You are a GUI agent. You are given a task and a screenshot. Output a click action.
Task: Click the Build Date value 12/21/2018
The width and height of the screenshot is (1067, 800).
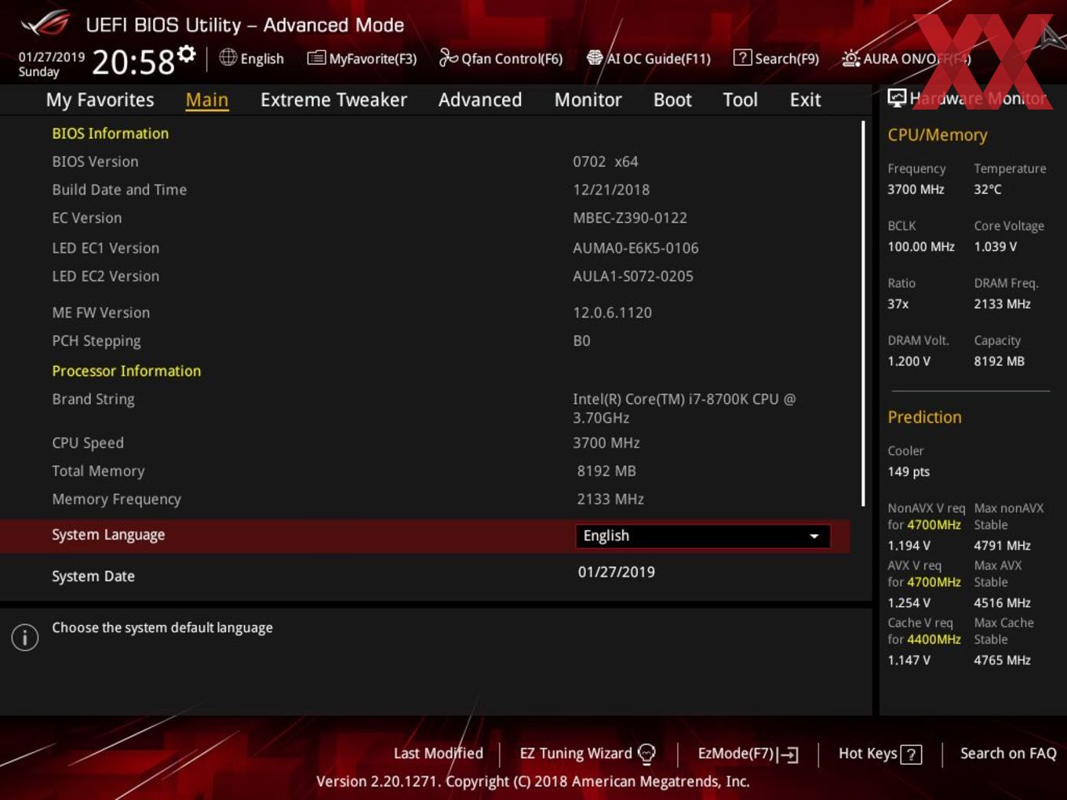[611, 190]
